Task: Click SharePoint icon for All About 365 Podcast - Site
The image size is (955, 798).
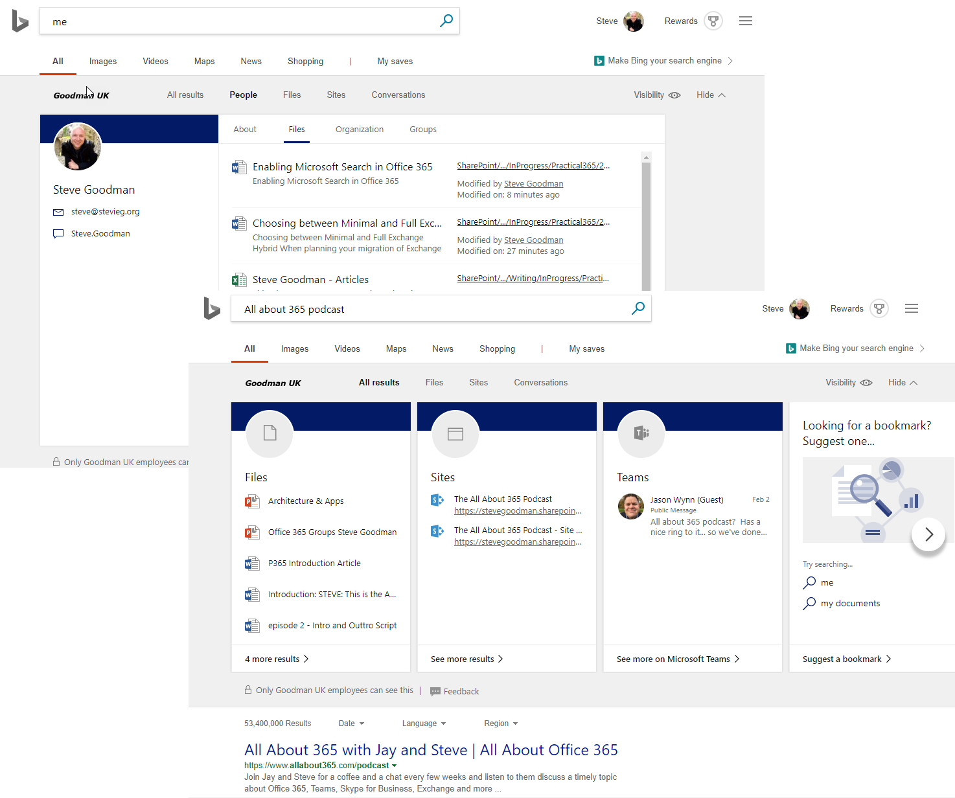Action: click(437, 531)
